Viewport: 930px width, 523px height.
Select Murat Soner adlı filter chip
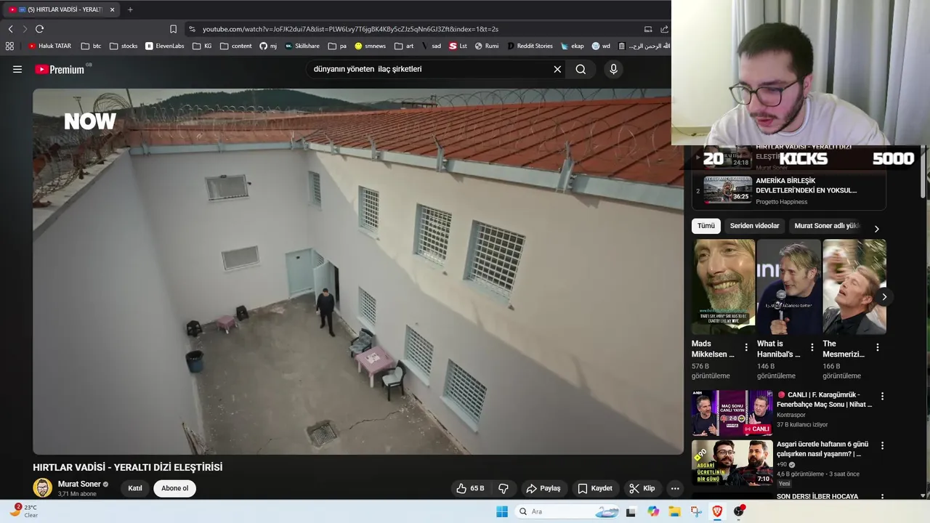tap(827, 226)
